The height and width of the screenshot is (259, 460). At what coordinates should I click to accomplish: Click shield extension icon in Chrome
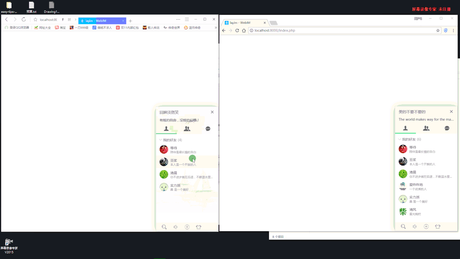446,30
